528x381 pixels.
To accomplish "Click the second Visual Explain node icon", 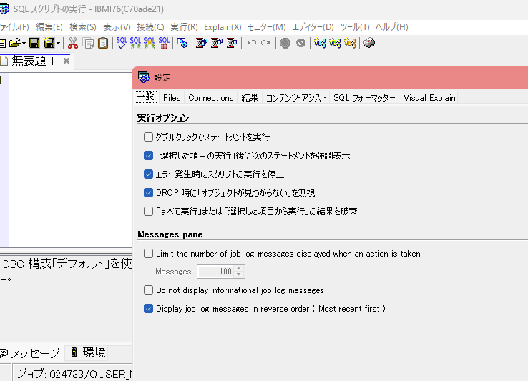I will click(335, 43).
